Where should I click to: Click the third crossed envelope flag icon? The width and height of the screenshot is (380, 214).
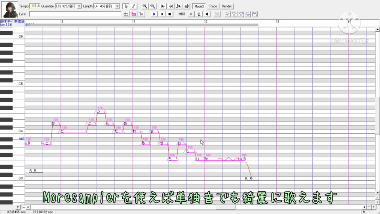coord(241,14)
